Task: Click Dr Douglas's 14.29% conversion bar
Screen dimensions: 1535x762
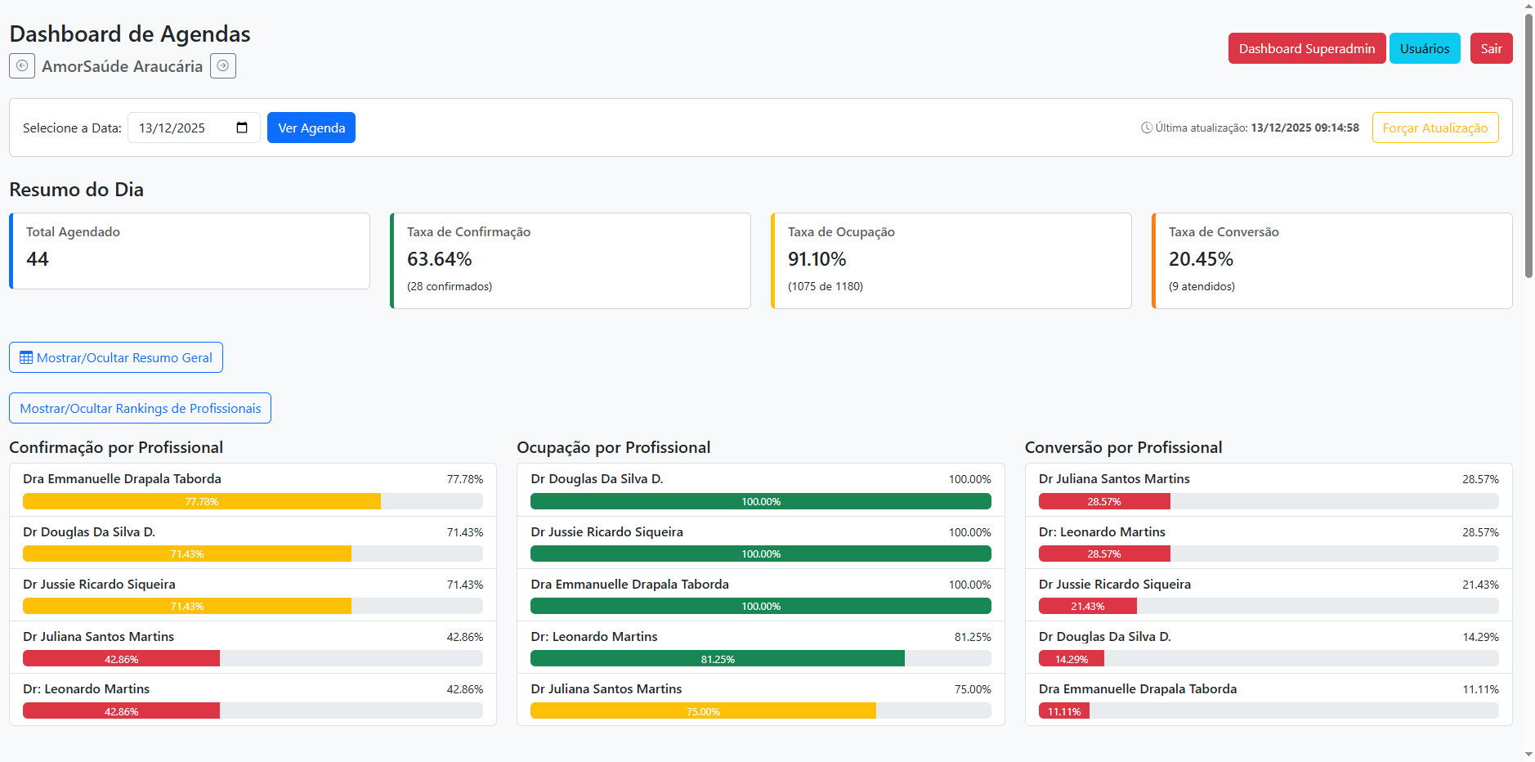Action: pyautogui.click(x=1071, y=659)
